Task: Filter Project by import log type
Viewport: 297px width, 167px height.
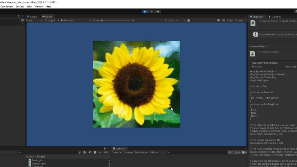Action: [x=95, y=153]
